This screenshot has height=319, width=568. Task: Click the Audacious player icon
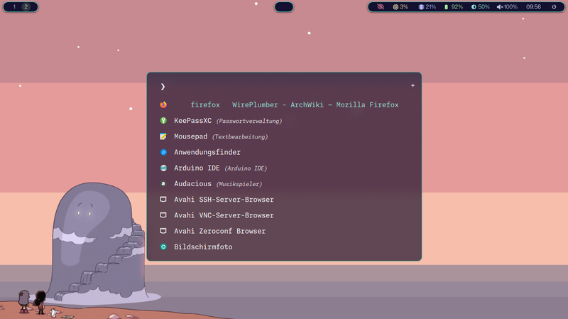pyautogui.click(x=163, y=184)
